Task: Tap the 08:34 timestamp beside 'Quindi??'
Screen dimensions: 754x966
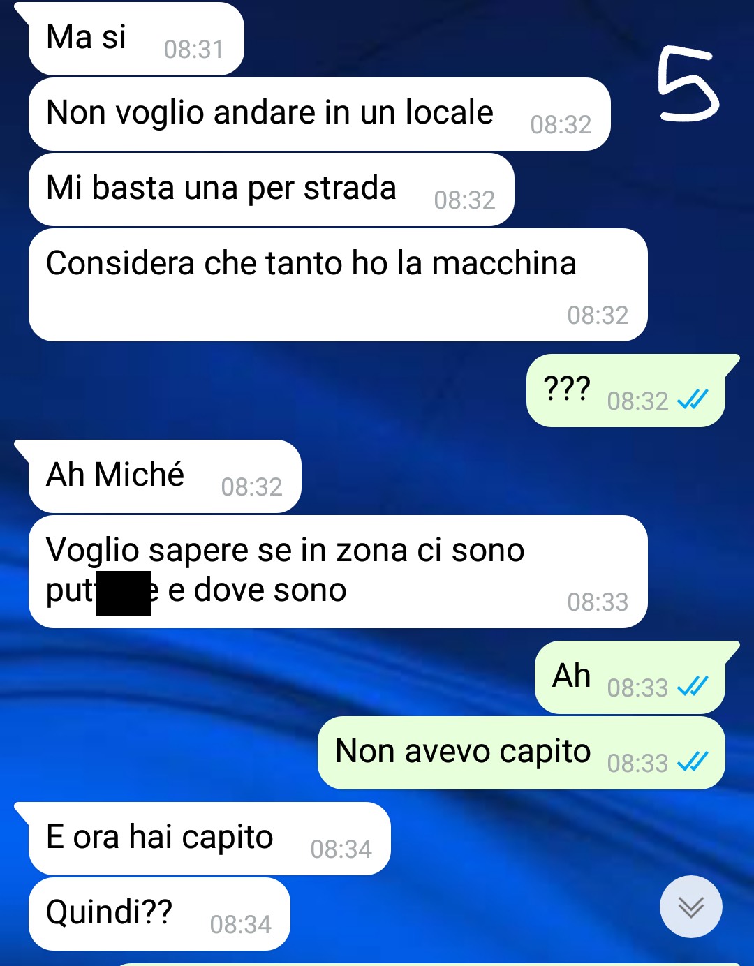Action: click(x=240, y=925)
